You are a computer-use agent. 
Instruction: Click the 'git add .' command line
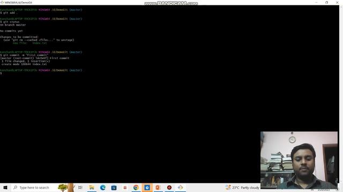[9, 13]
